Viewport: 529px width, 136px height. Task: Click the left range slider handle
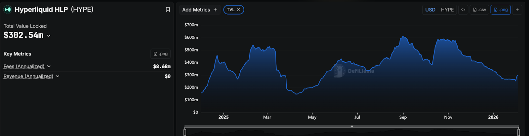185,132
